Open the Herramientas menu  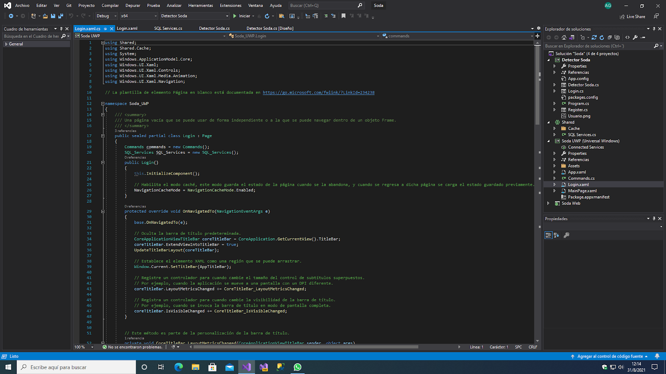201,5
